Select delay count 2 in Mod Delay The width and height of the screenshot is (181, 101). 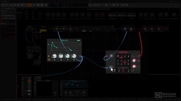tap(121, 61)
